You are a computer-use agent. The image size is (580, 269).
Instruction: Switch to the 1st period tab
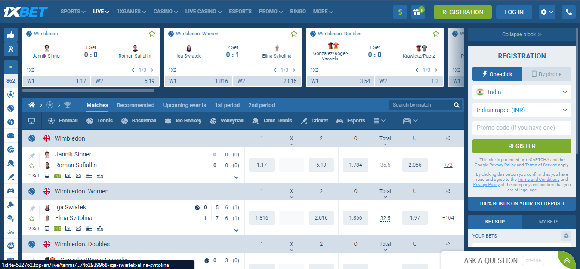pyautogui.click(x=227, y=105)
